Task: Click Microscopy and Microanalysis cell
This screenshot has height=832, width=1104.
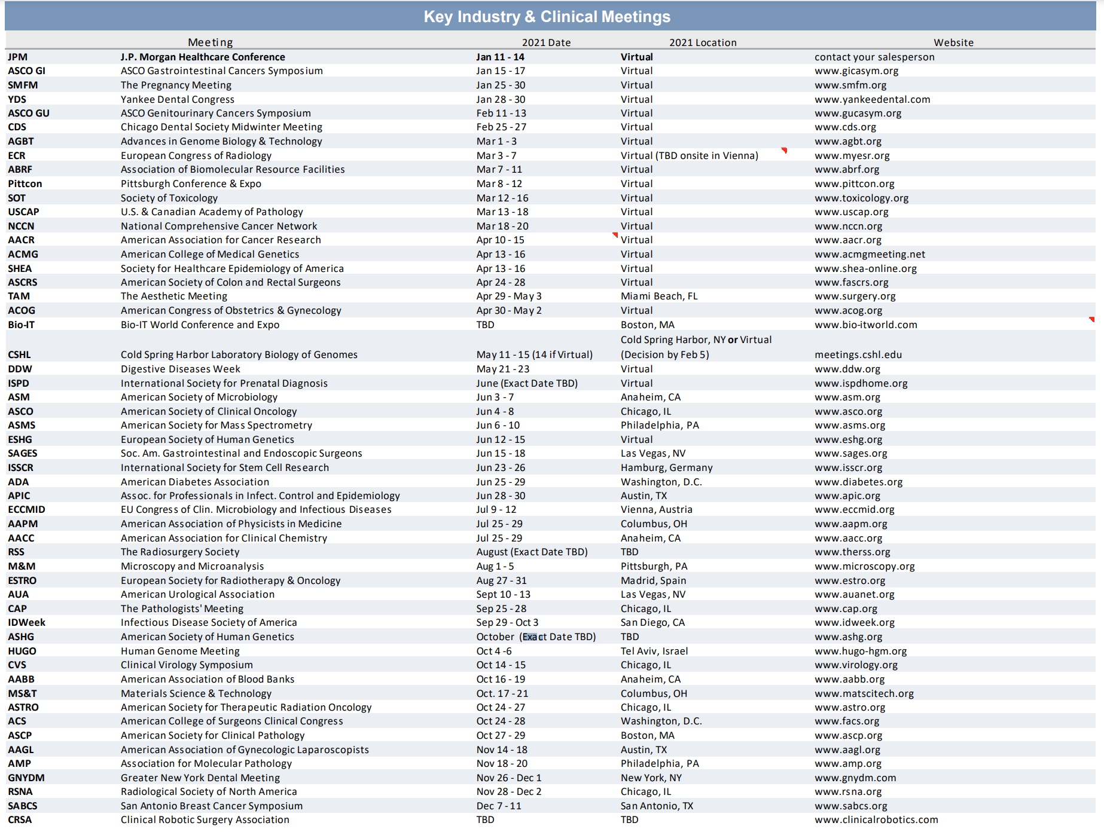Action: tap(192, 567)
